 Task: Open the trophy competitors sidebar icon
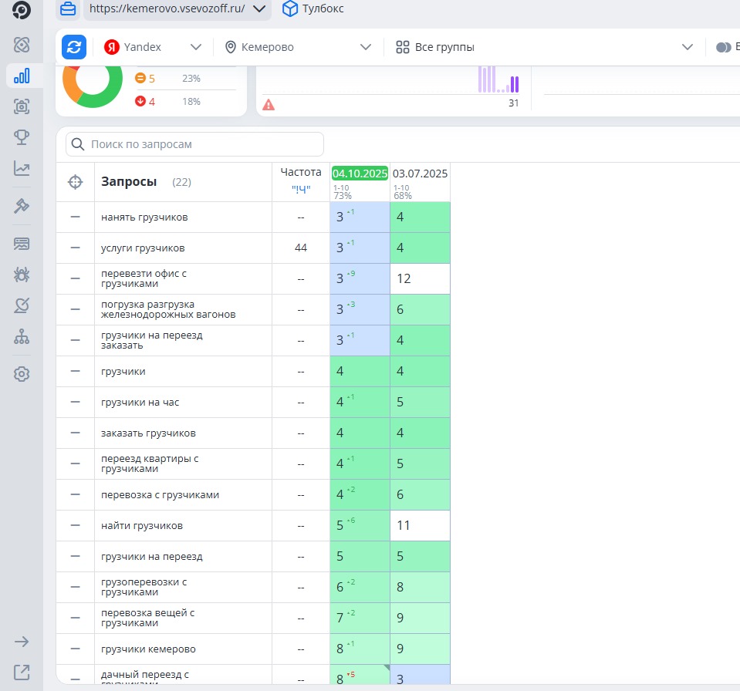tap(22, 137)
